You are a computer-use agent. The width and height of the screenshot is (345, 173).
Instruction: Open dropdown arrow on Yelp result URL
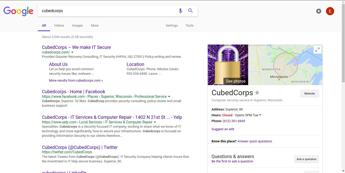[x=155, y=122]
